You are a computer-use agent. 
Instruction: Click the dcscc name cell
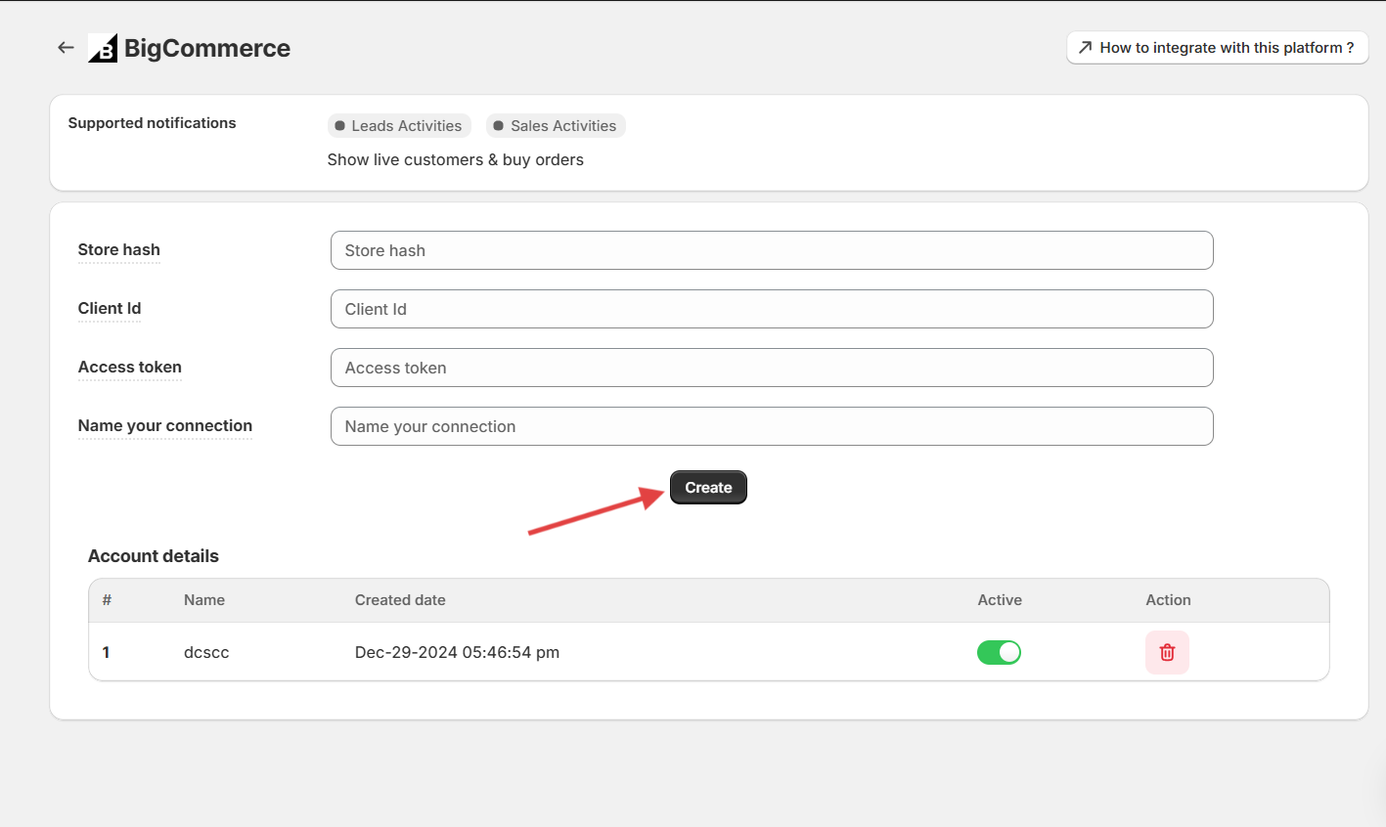[x=206, y=652]
